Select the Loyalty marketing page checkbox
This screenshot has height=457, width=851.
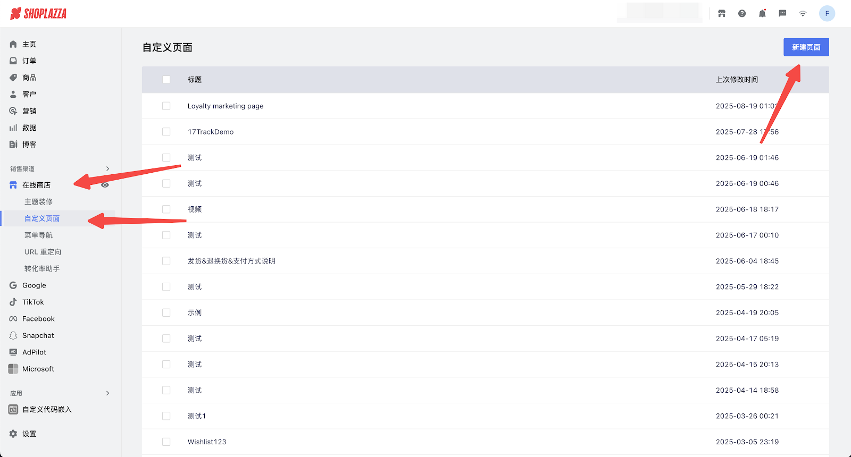(x=166, y=106)
